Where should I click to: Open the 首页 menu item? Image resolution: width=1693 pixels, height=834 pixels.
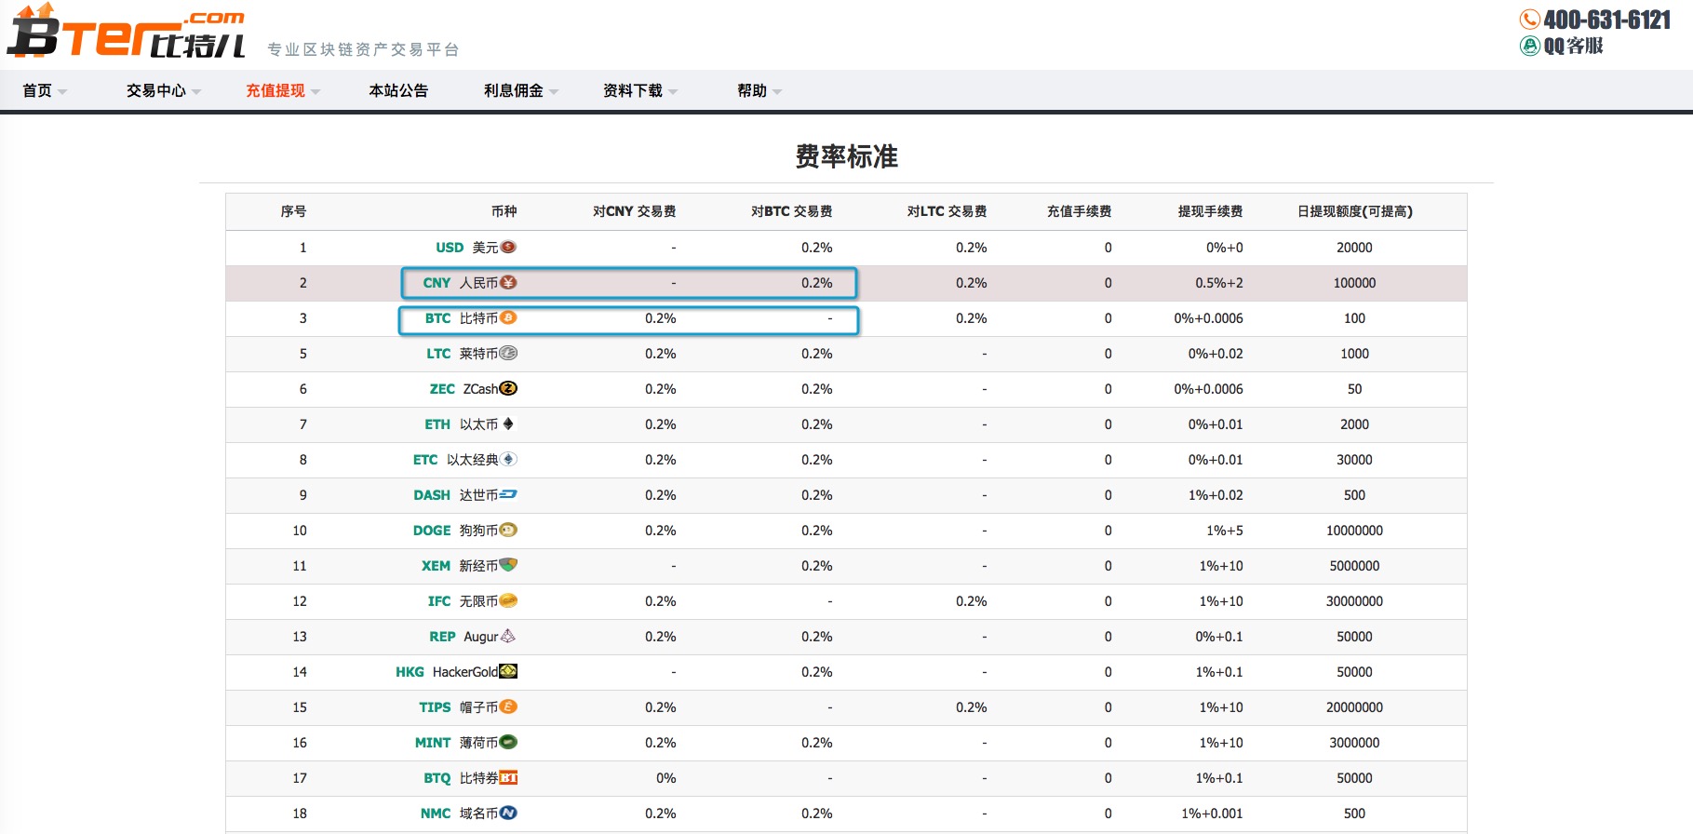pos(37,90)
